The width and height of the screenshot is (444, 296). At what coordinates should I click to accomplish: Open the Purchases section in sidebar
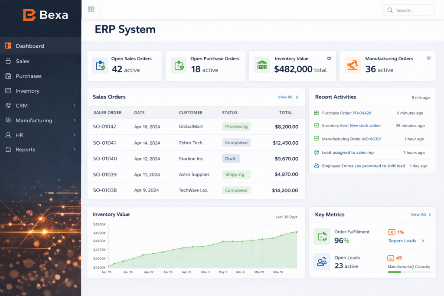tap(29, 76)
